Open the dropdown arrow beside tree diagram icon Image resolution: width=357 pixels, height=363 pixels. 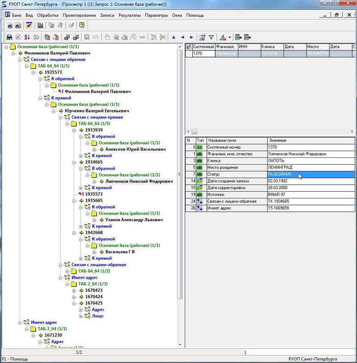[x=229, y=38]
